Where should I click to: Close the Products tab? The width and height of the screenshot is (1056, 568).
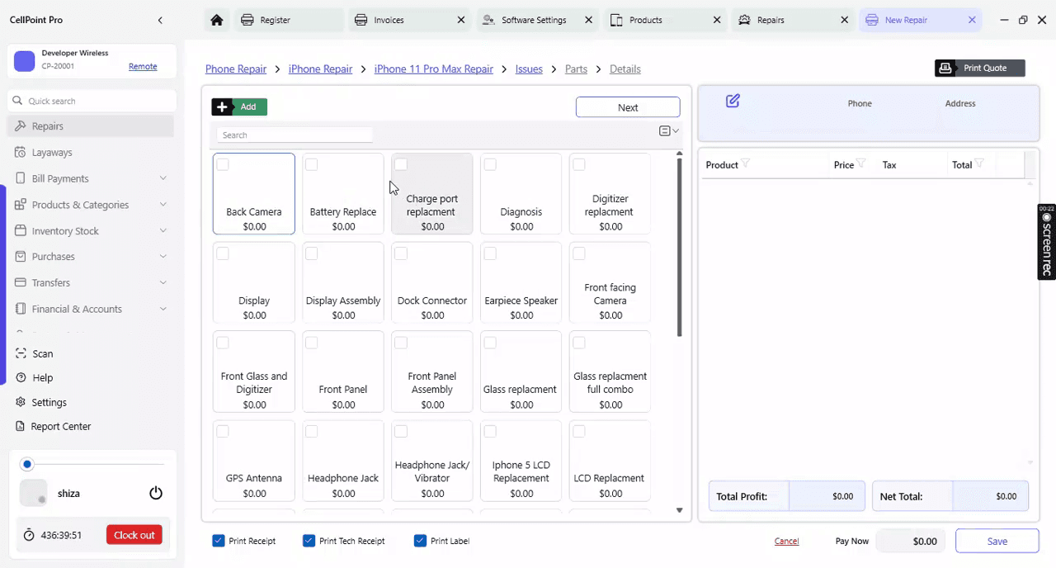[x=717, y=20]
